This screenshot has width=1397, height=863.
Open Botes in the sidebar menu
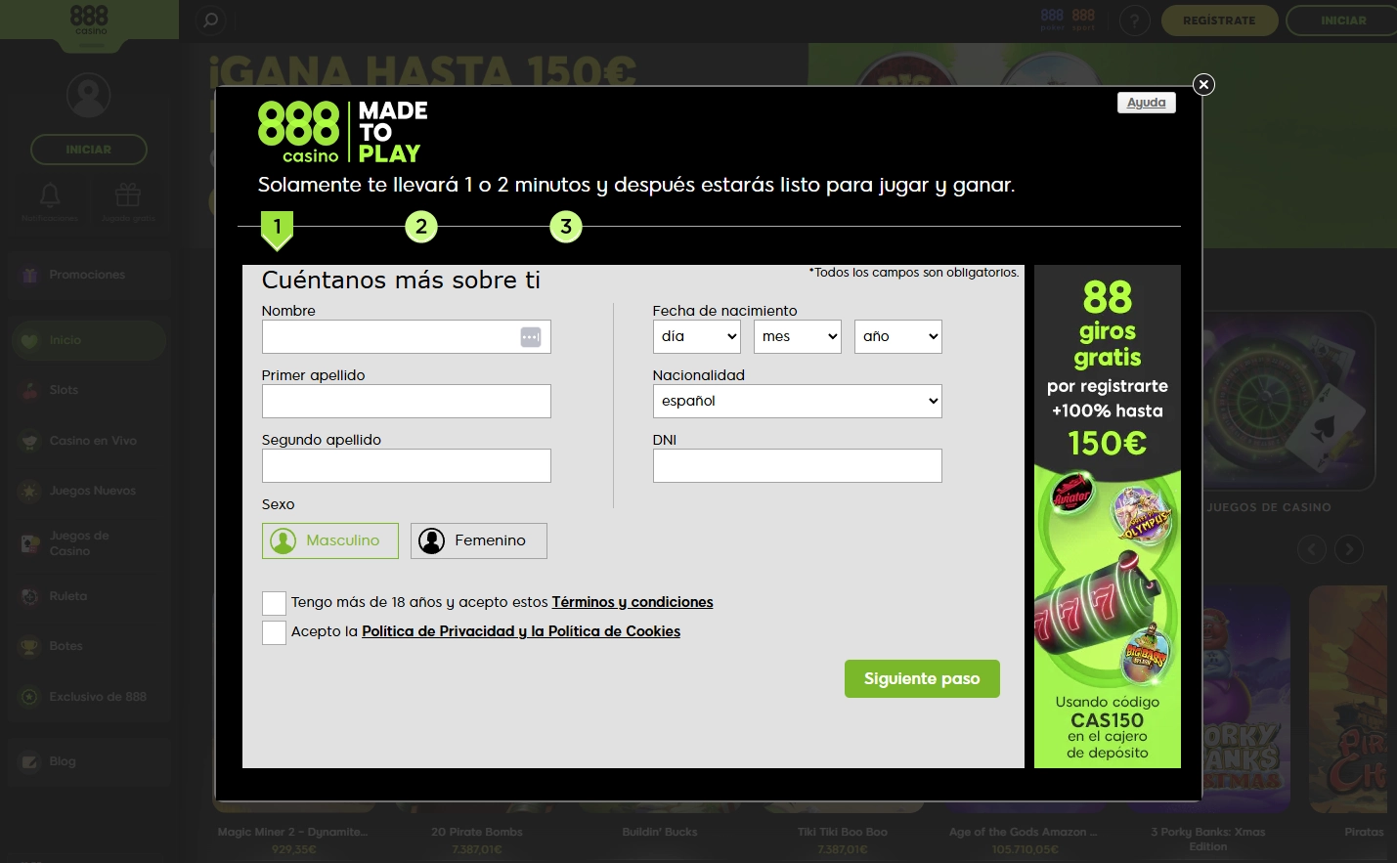(x=89, y=646)
